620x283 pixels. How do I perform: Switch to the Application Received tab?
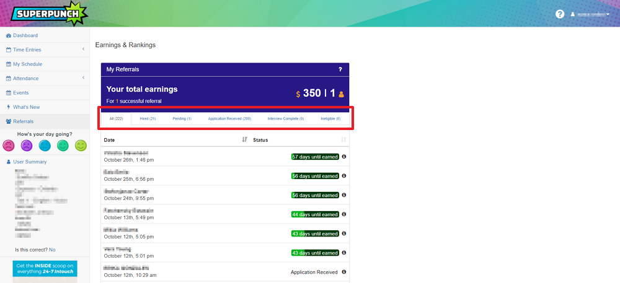[229, 118]
